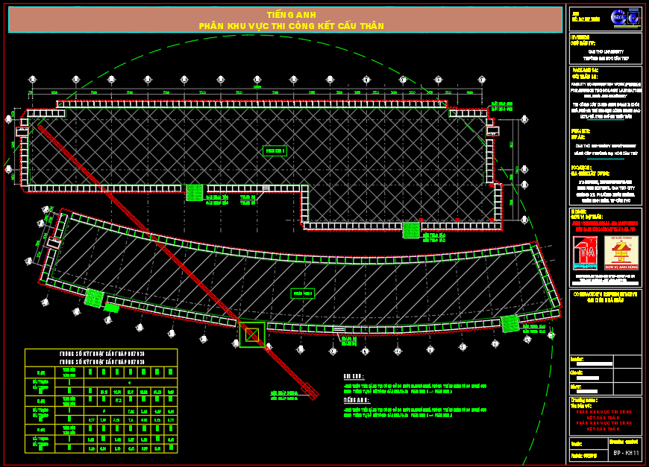649x467 pixels.
Task: Select the green zone label in curved building
Action: [302, 293]
